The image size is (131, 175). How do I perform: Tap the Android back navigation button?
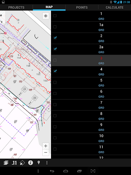(x=52, y=171)
